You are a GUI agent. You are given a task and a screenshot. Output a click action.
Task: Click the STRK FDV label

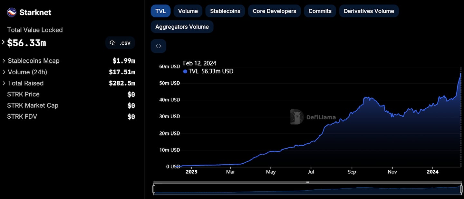22,116
